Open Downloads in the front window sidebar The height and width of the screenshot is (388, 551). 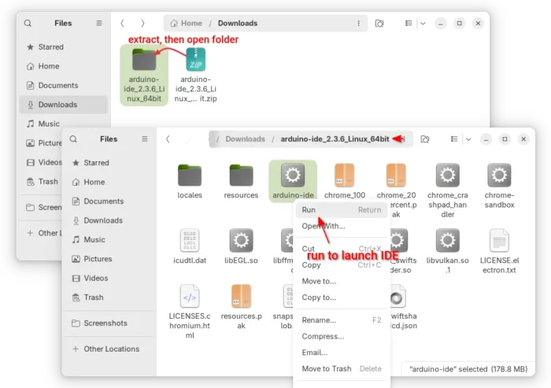[x=109, y=220]
